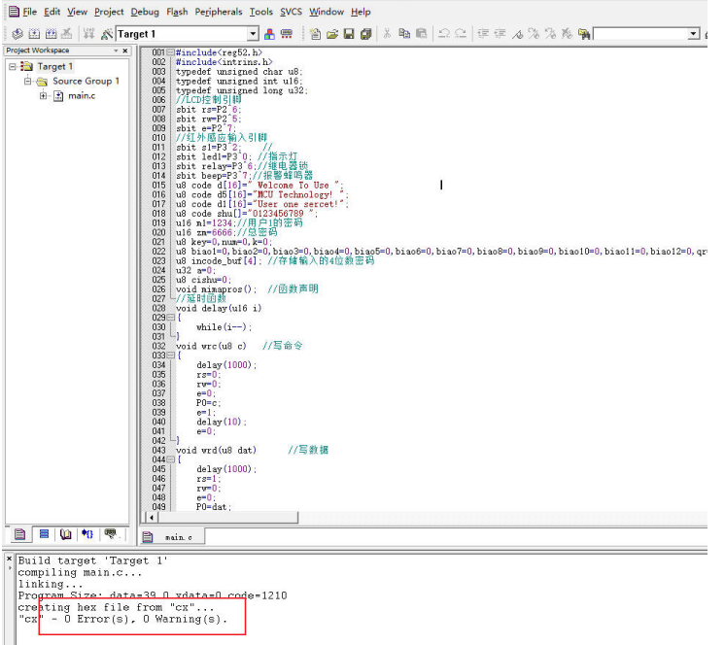The height and width of the screenshot is (645, 725).
Task: Click the Undo arrow icon
Action: (x=444, y=34)
